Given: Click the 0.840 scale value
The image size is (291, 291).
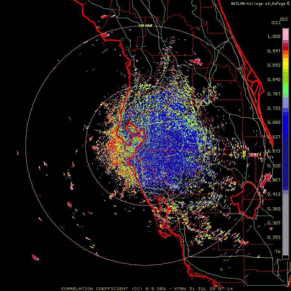Looking at the screenshot, I should (274, 80).
